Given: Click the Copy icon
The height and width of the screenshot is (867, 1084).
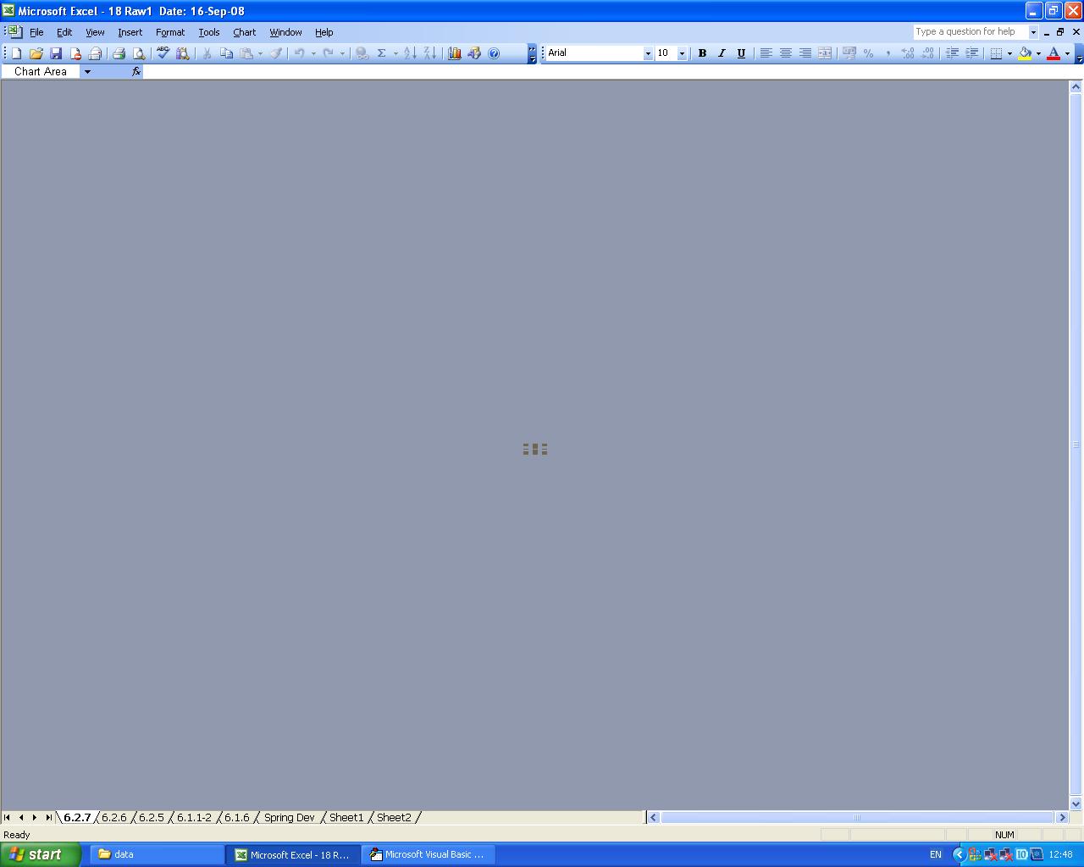Looking at the screenshot, I should 226,53.
